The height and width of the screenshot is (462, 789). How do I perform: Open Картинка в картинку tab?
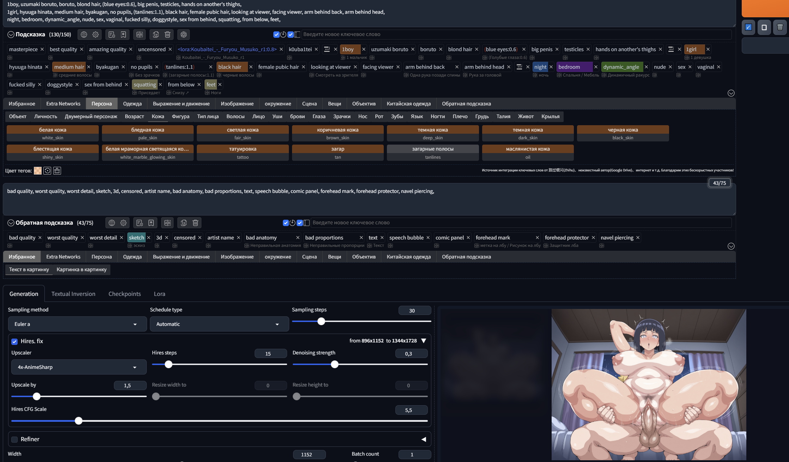(x=81, y=269)
